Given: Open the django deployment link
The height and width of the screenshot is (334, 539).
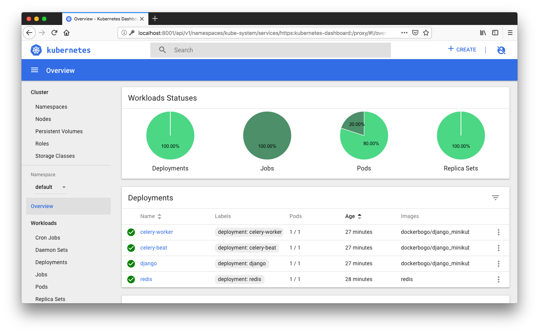Looking at the screenshot, I should (148, 263).
